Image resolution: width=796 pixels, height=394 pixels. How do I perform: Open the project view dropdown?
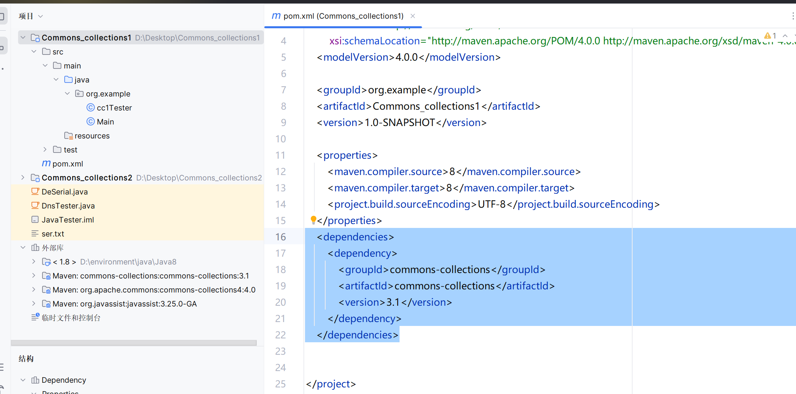click(40, 16)
